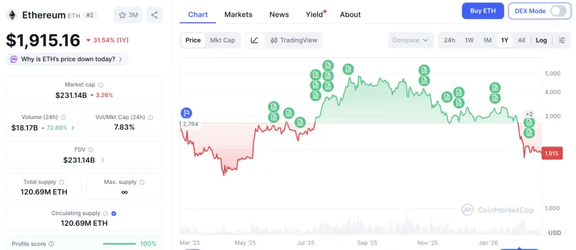Image resolution: width=576 pixels, height=250 pixels.
Task: Open chart settings sliders icon
Action: pyautogui.click(x=562, y=40)
